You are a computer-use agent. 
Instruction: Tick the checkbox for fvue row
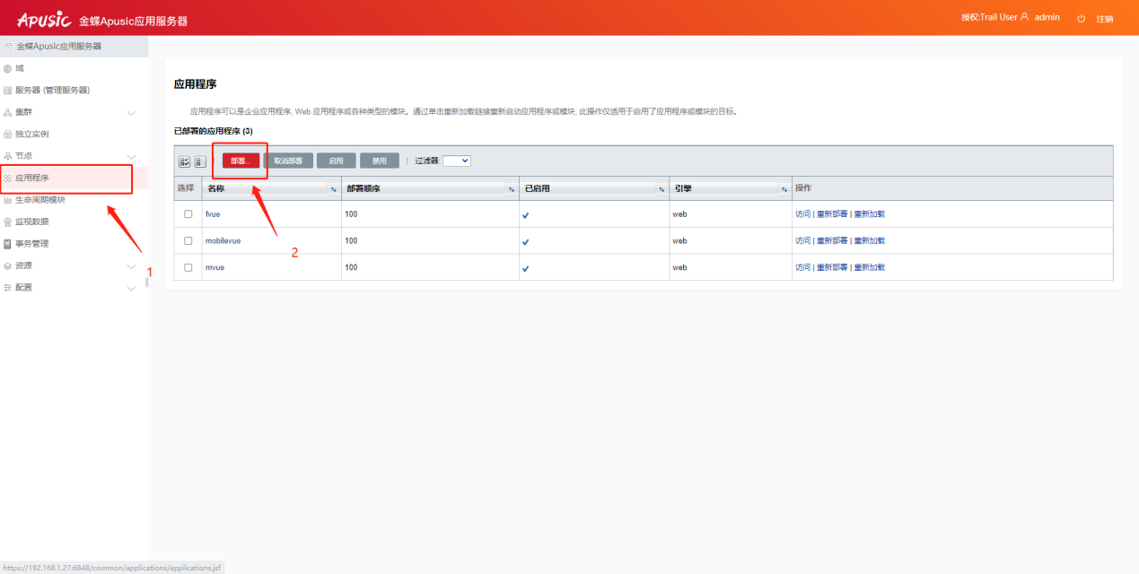click(x=188, y=214)
